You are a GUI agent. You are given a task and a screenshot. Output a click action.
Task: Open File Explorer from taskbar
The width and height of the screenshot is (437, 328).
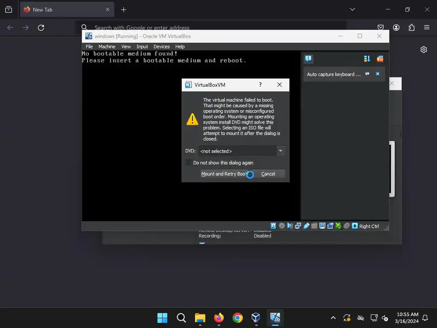(200, 318)
